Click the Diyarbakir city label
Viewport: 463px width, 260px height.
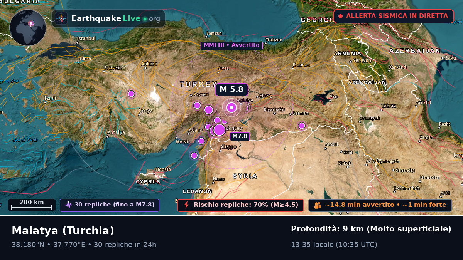pos(274,109)
